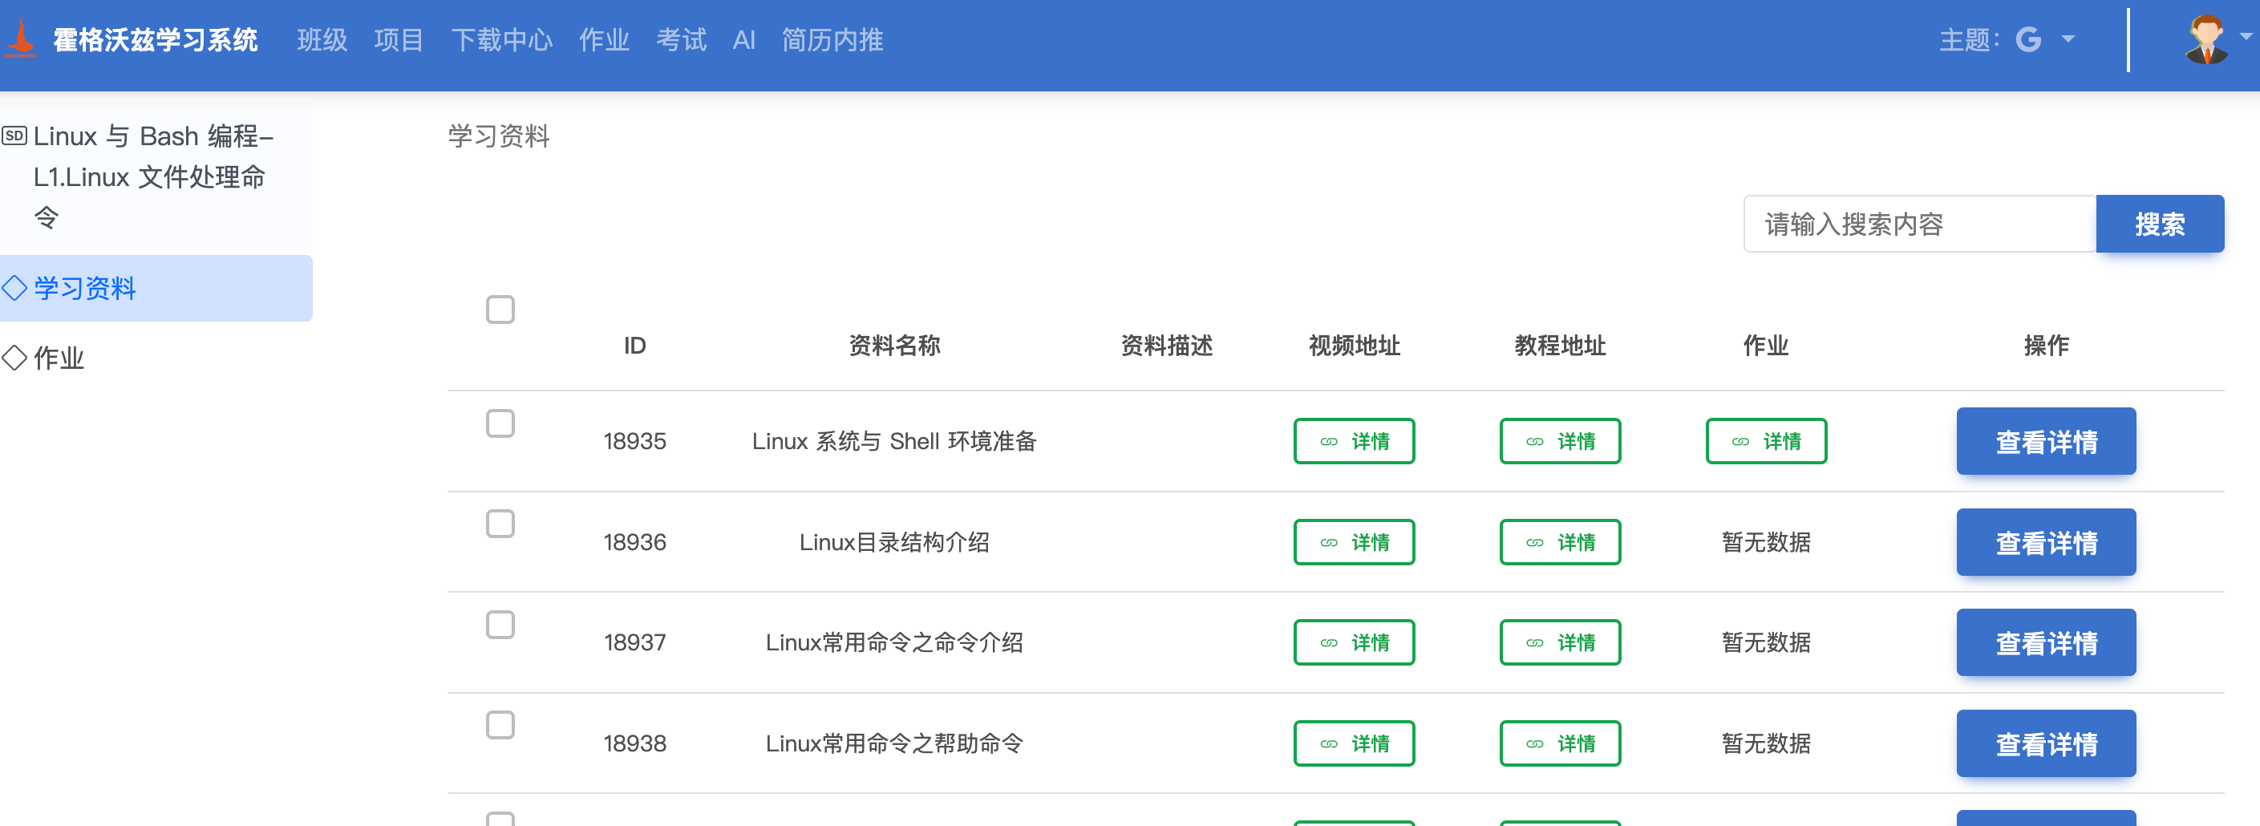Click 查看详情 for Linux常用命令之命令介绍
2260x826 pixels.
click(x=2046, y=642)
